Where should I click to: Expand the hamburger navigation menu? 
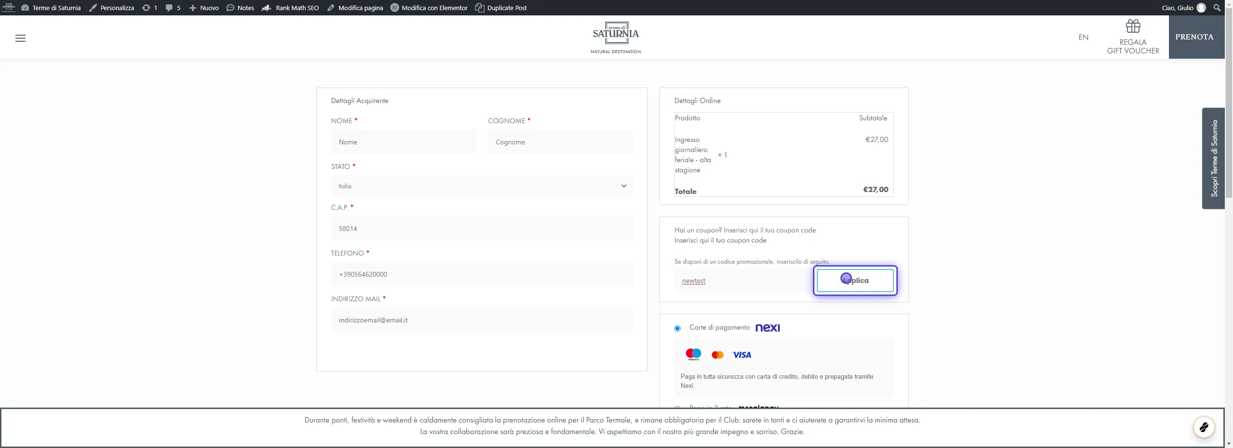20,38
